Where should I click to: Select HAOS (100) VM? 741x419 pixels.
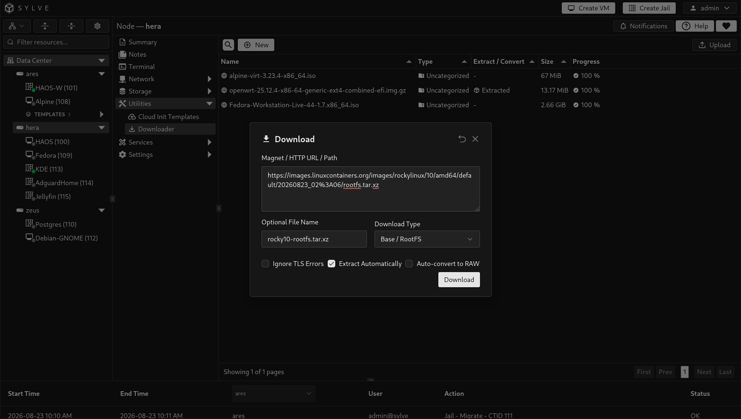pyautogui.click(x=52, y=142)
